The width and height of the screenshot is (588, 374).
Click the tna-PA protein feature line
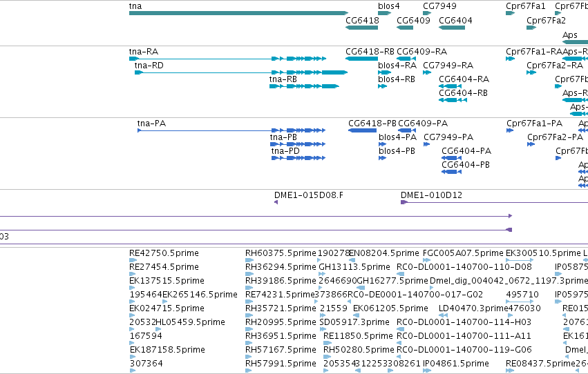coord(231,130)
